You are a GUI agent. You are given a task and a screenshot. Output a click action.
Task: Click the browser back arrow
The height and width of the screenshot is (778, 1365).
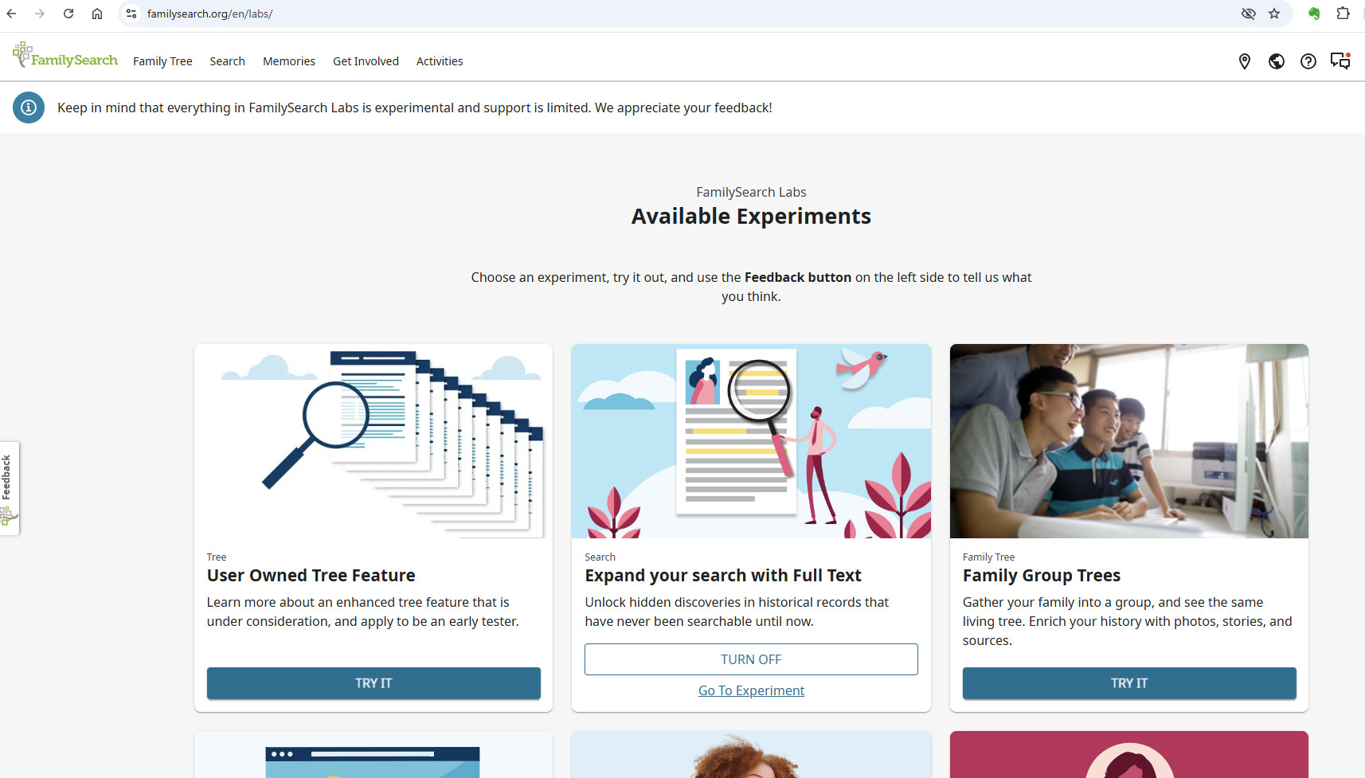(x=11, y=14)
